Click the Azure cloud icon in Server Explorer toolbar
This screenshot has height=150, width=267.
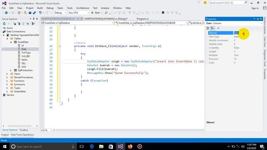(x=28, y=24)
